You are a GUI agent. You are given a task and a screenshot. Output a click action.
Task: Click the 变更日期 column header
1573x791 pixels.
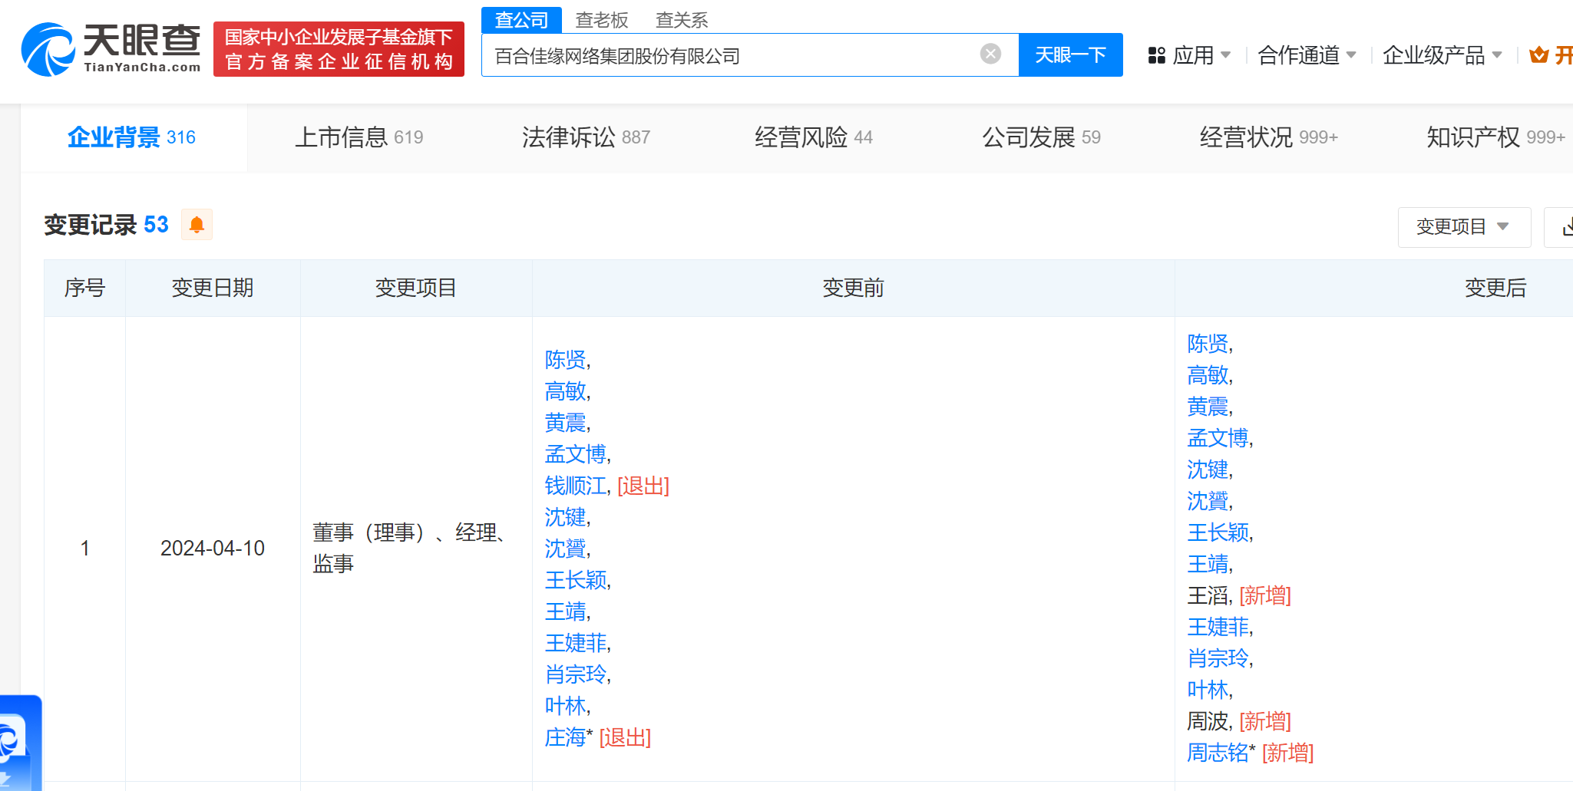tap(213, 288)
